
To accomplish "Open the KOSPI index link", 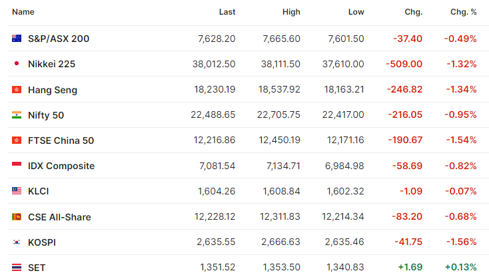I will coord(42,242).
